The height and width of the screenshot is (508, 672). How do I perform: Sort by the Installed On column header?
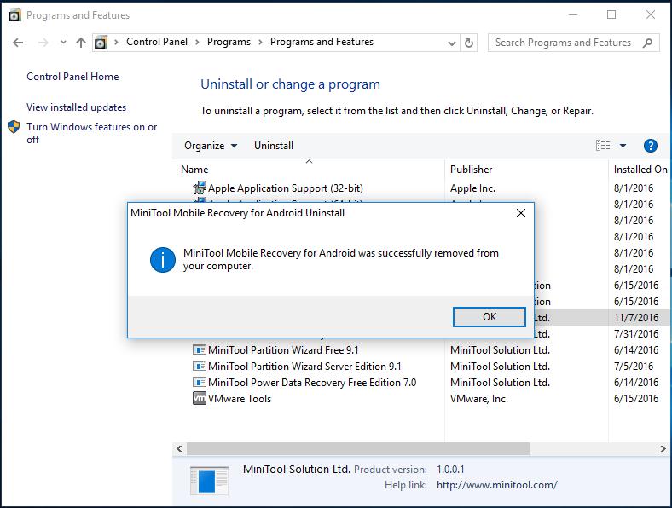(640, 170)
